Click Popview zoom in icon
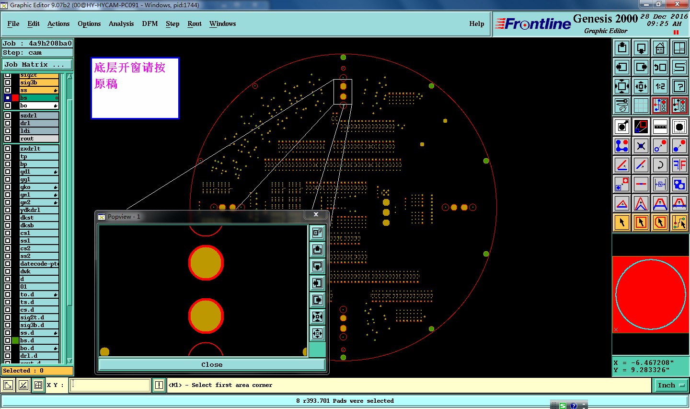 [x=317, y=317]
